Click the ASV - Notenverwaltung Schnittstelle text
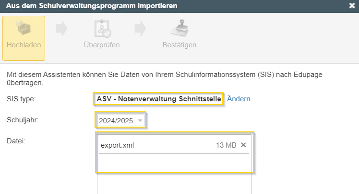The width and height of the screenshot is (359, 194). 159,99
